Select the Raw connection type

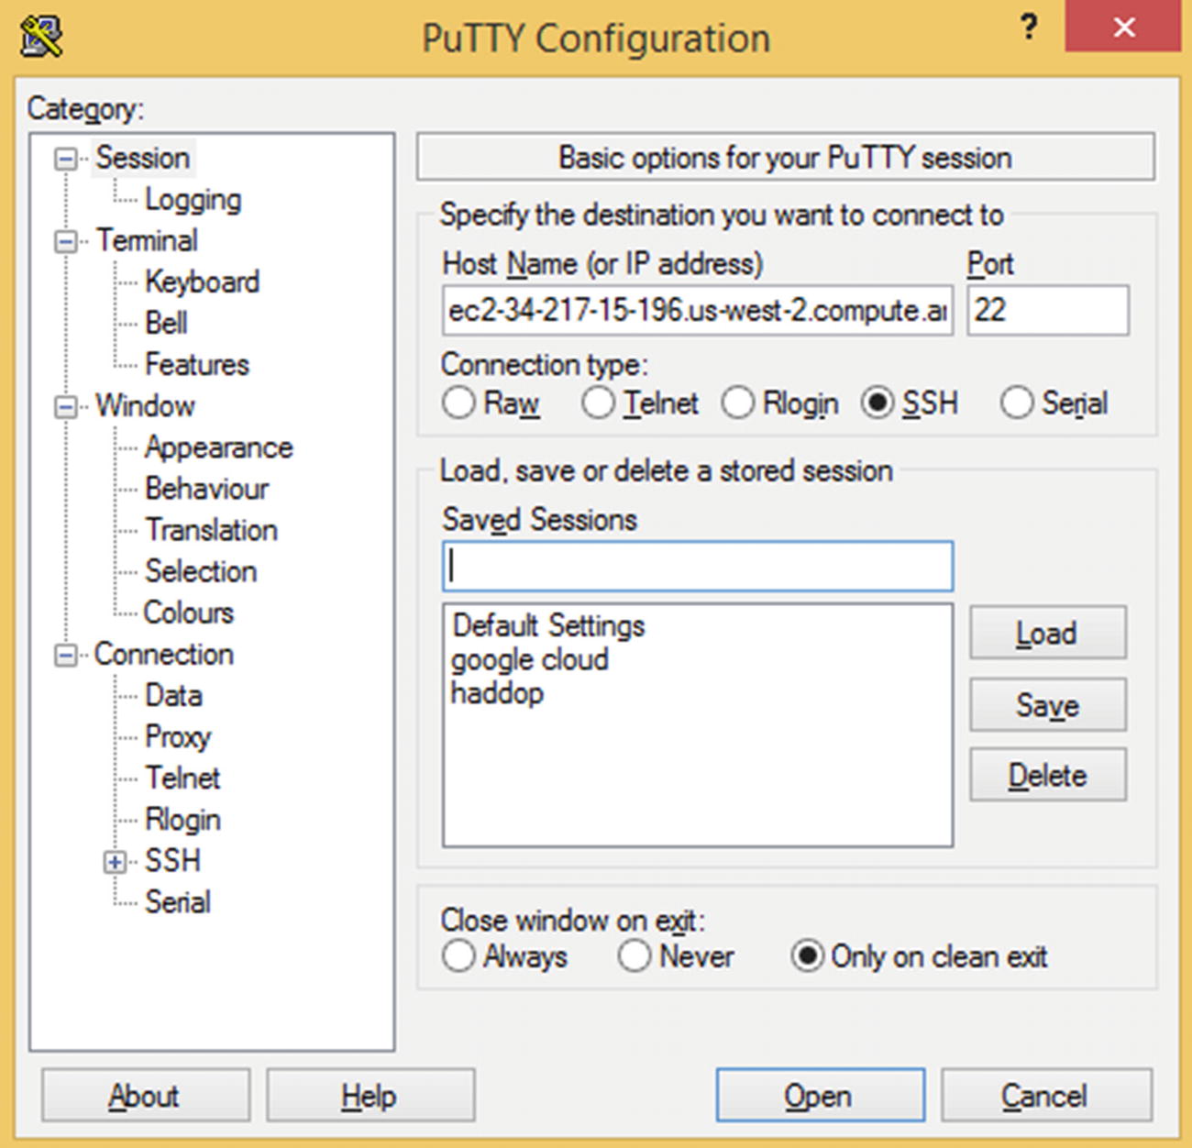(x=458, y=403)
